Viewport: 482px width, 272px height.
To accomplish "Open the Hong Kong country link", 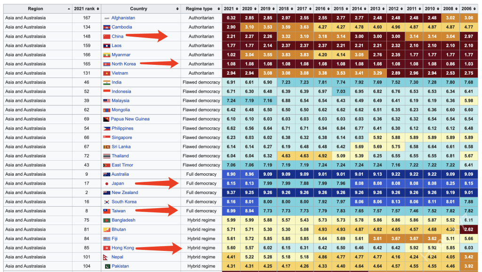I will (x=122, y=248).
